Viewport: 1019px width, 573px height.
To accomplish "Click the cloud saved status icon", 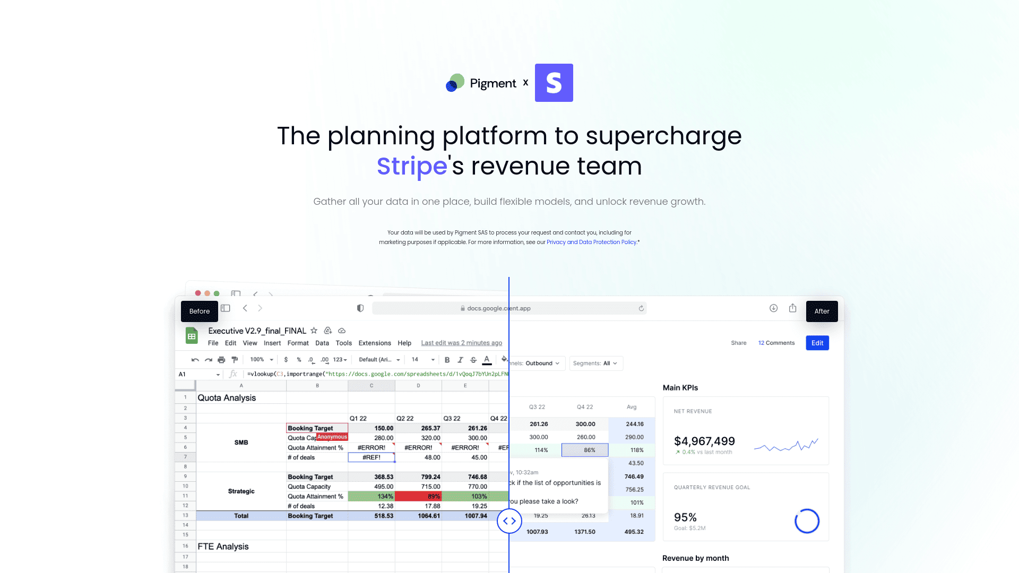I will click(342, 331).
